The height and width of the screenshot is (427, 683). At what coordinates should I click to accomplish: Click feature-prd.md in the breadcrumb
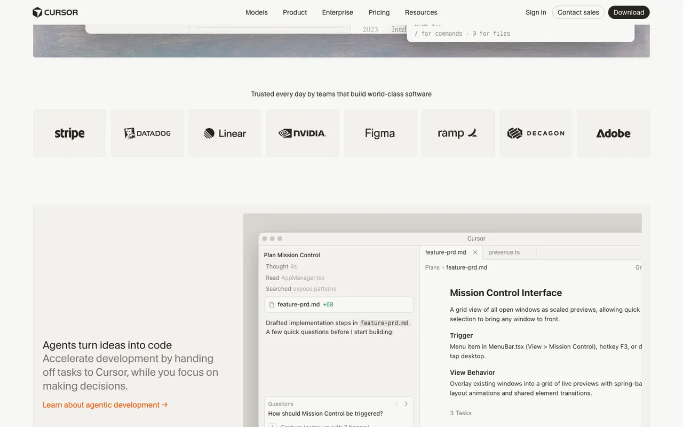click(466, 267)
